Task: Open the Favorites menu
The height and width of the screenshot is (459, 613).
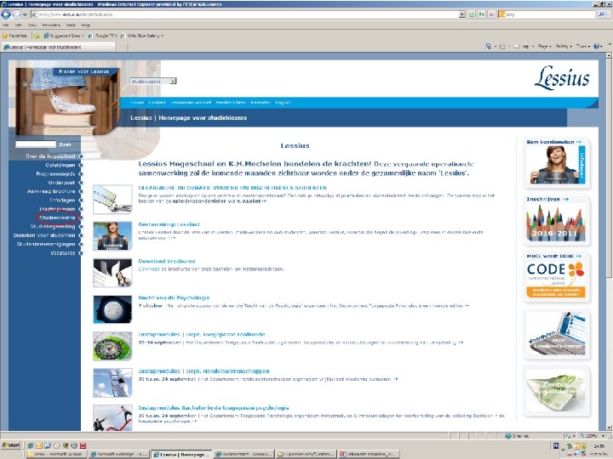Action: tap(51, 25)
